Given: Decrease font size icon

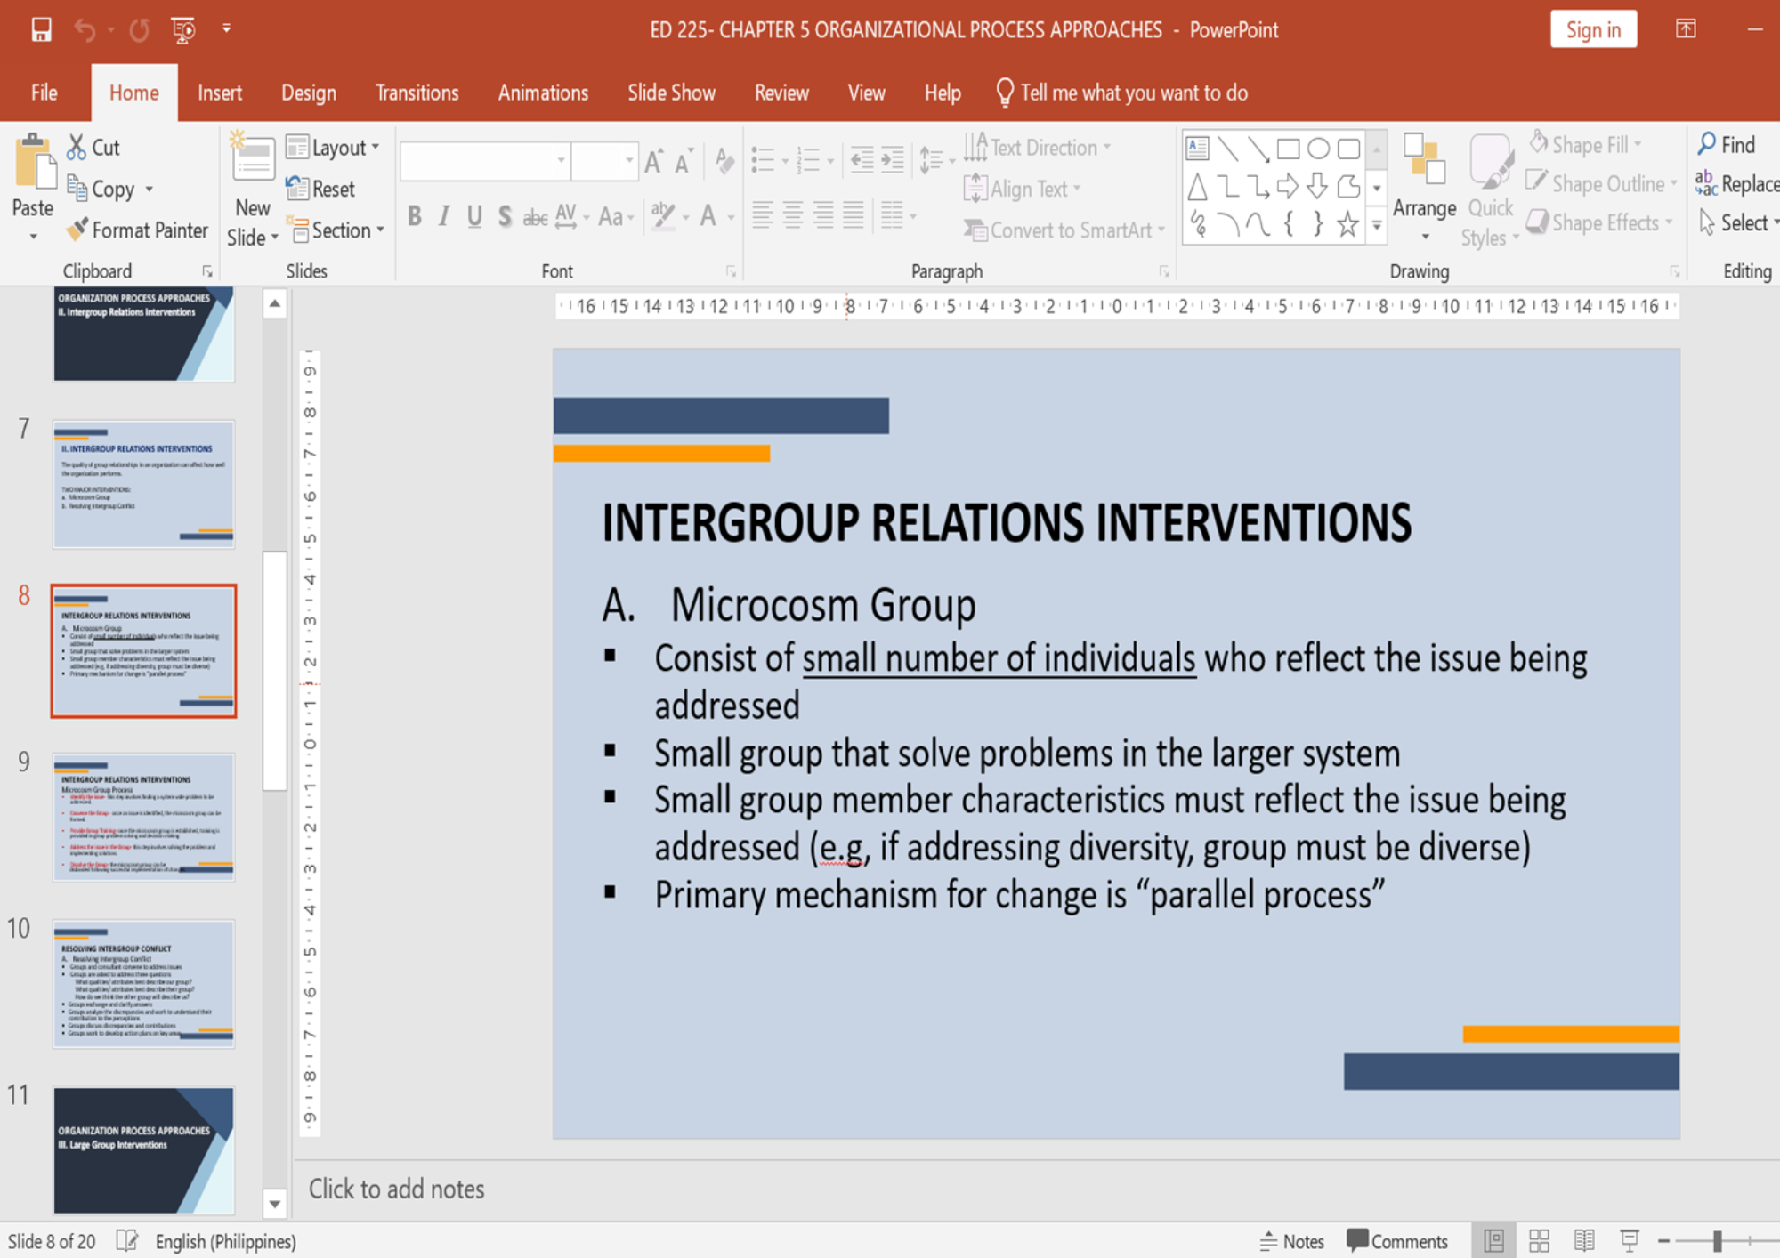Looking at the screenshot, I should [x=684, y=162].
